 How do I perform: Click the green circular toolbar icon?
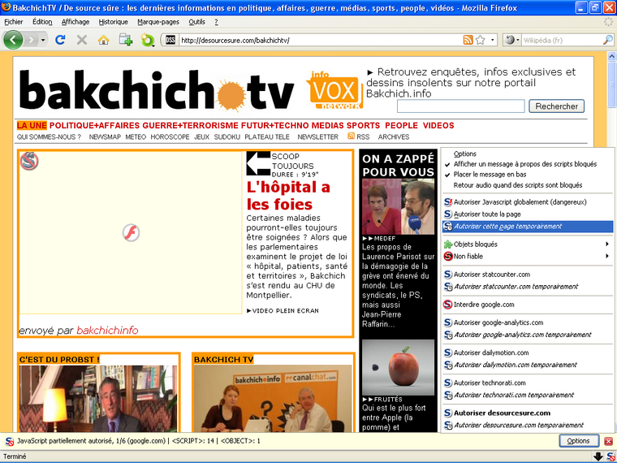(148, 40)
